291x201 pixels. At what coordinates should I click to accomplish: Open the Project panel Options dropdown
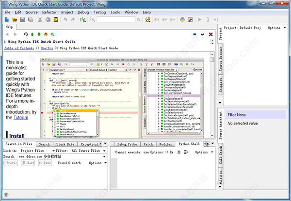[277, 28]
